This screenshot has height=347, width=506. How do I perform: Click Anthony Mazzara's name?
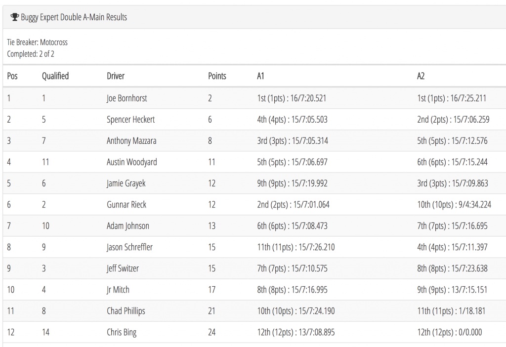tap(132, 141)
